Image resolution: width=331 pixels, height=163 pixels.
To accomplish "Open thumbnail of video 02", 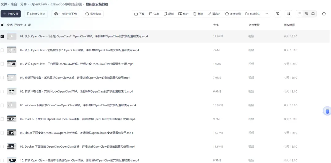I will tap(12, 50).
